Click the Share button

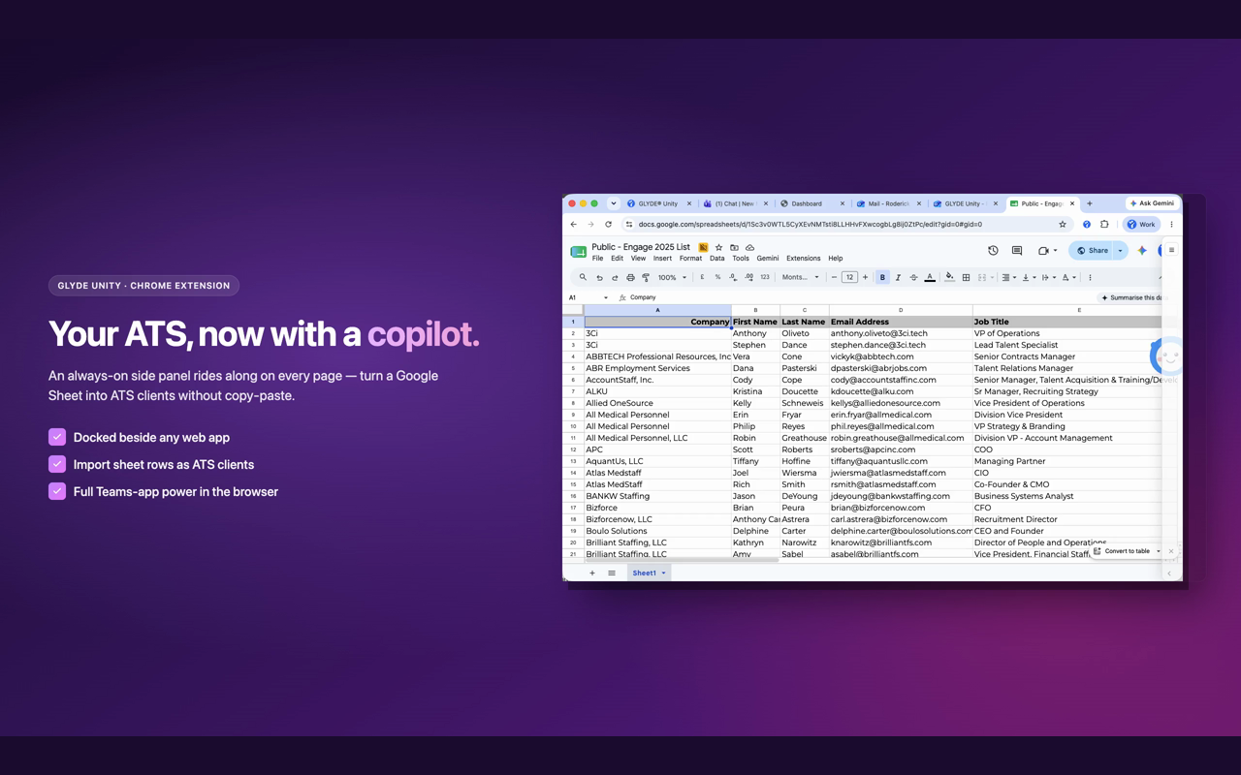pyautogui.click(x=1093, y=251)
